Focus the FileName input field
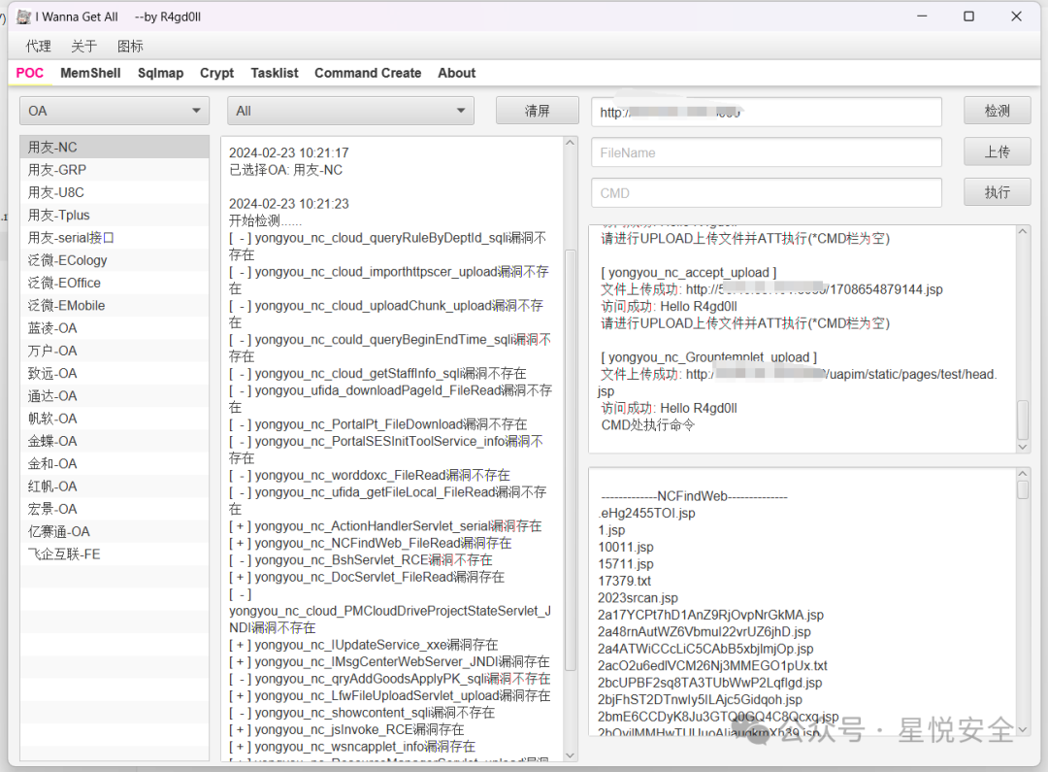The width and height of the screenshot is (1048, 772). tap(767, 152)
